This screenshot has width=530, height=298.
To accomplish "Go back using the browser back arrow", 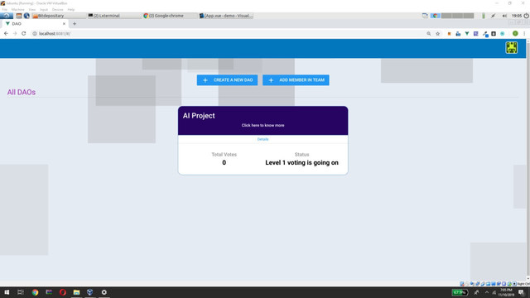I will pos(6,33).
